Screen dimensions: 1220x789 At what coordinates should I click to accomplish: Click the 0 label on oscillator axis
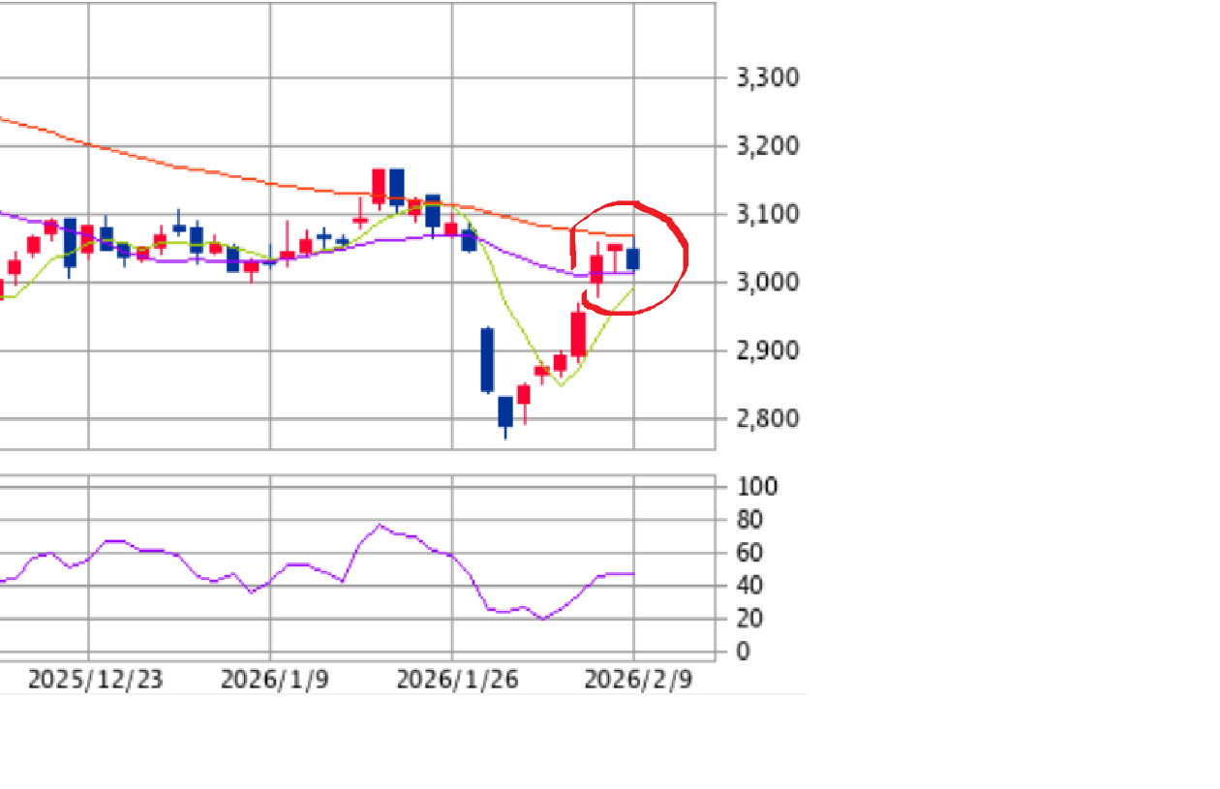pyautogui.click(x=743, y=652)
